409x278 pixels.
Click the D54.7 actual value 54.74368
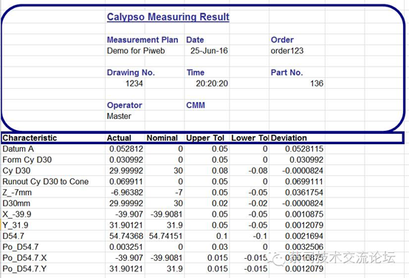(126, 236)
